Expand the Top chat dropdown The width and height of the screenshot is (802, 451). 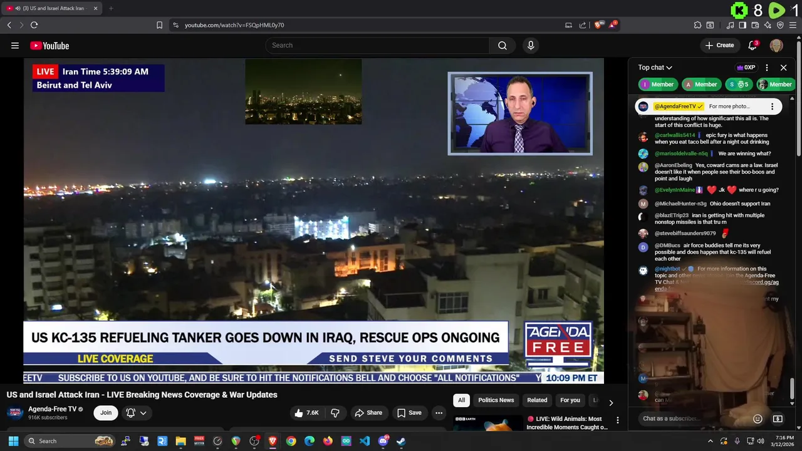point(655,68)
